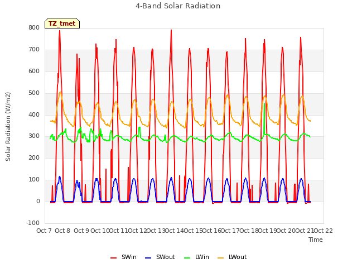Click the Oct 7 x-axis tick label

tap(44, 231)
